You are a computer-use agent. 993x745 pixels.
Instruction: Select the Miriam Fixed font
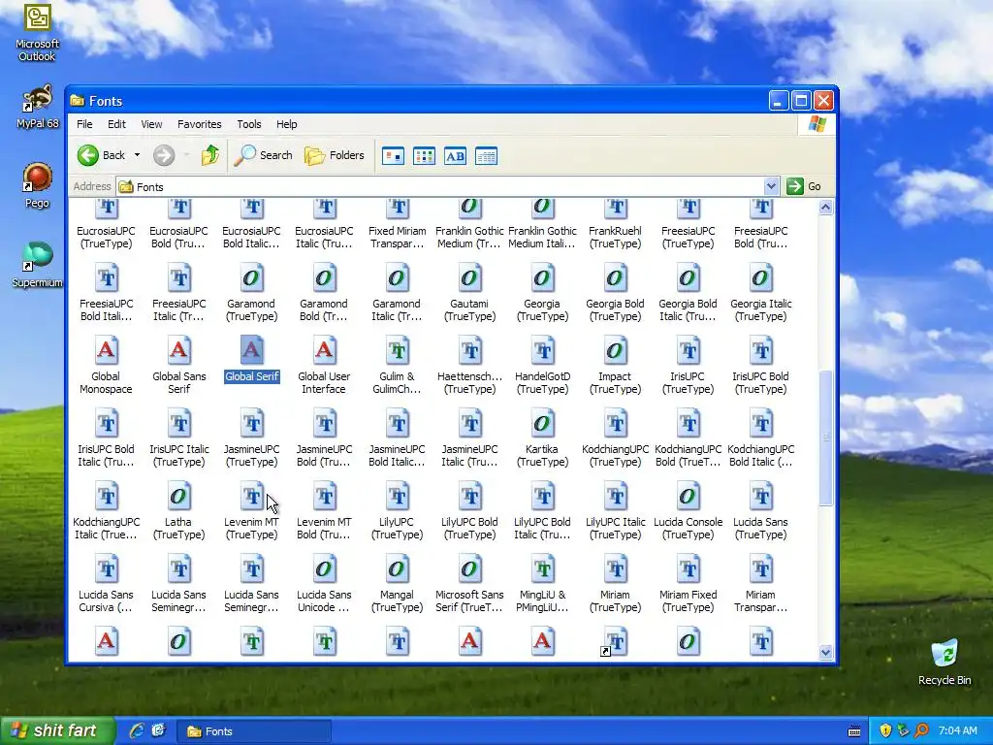688,583
